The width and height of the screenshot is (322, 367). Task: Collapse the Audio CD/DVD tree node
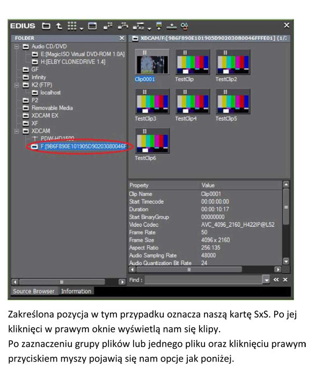[17, 47]
